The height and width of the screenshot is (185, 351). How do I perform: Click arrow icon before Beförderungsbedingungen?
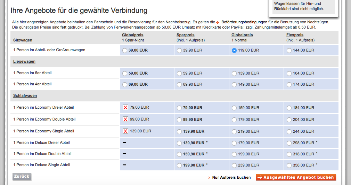(218, 22)
